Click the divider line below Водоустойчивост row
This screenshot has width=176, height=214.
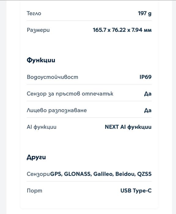pyautogui.click(x=89, y=84)
